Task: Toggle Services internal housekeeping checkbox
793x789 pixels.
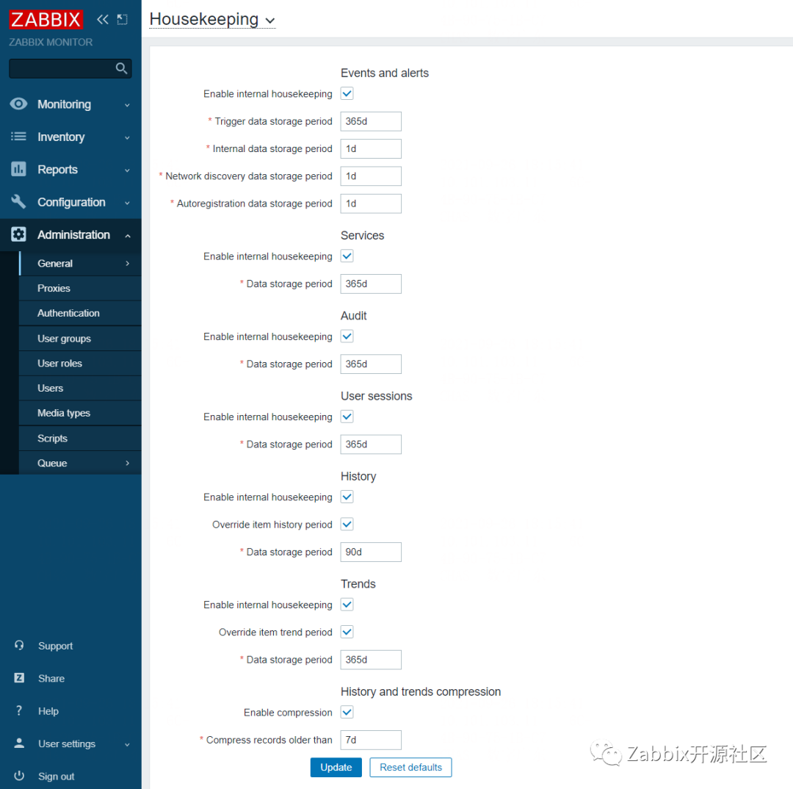Action: tap(347, 256)
